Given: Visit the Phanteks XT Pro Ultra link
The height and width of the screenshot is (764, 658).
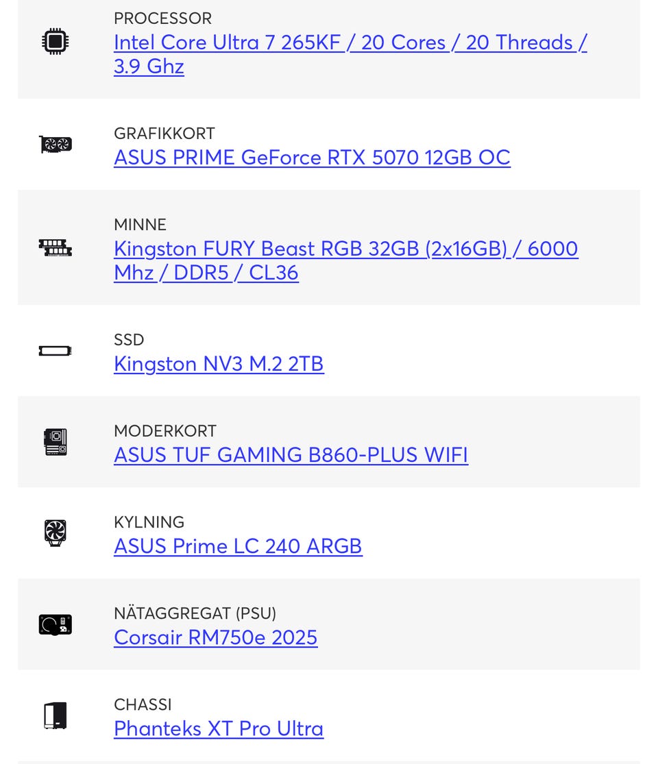Looking at the screenshot, I should click(x=219, y=728).
